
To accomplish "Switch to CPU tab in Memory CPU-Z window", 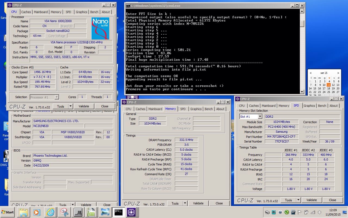I will 129,109.
